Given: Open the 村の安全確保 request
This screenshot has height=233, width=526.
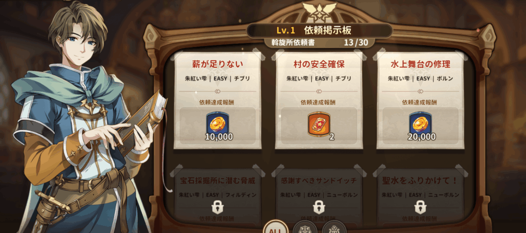Looking at the screenshot, I should tap(318, 100).
